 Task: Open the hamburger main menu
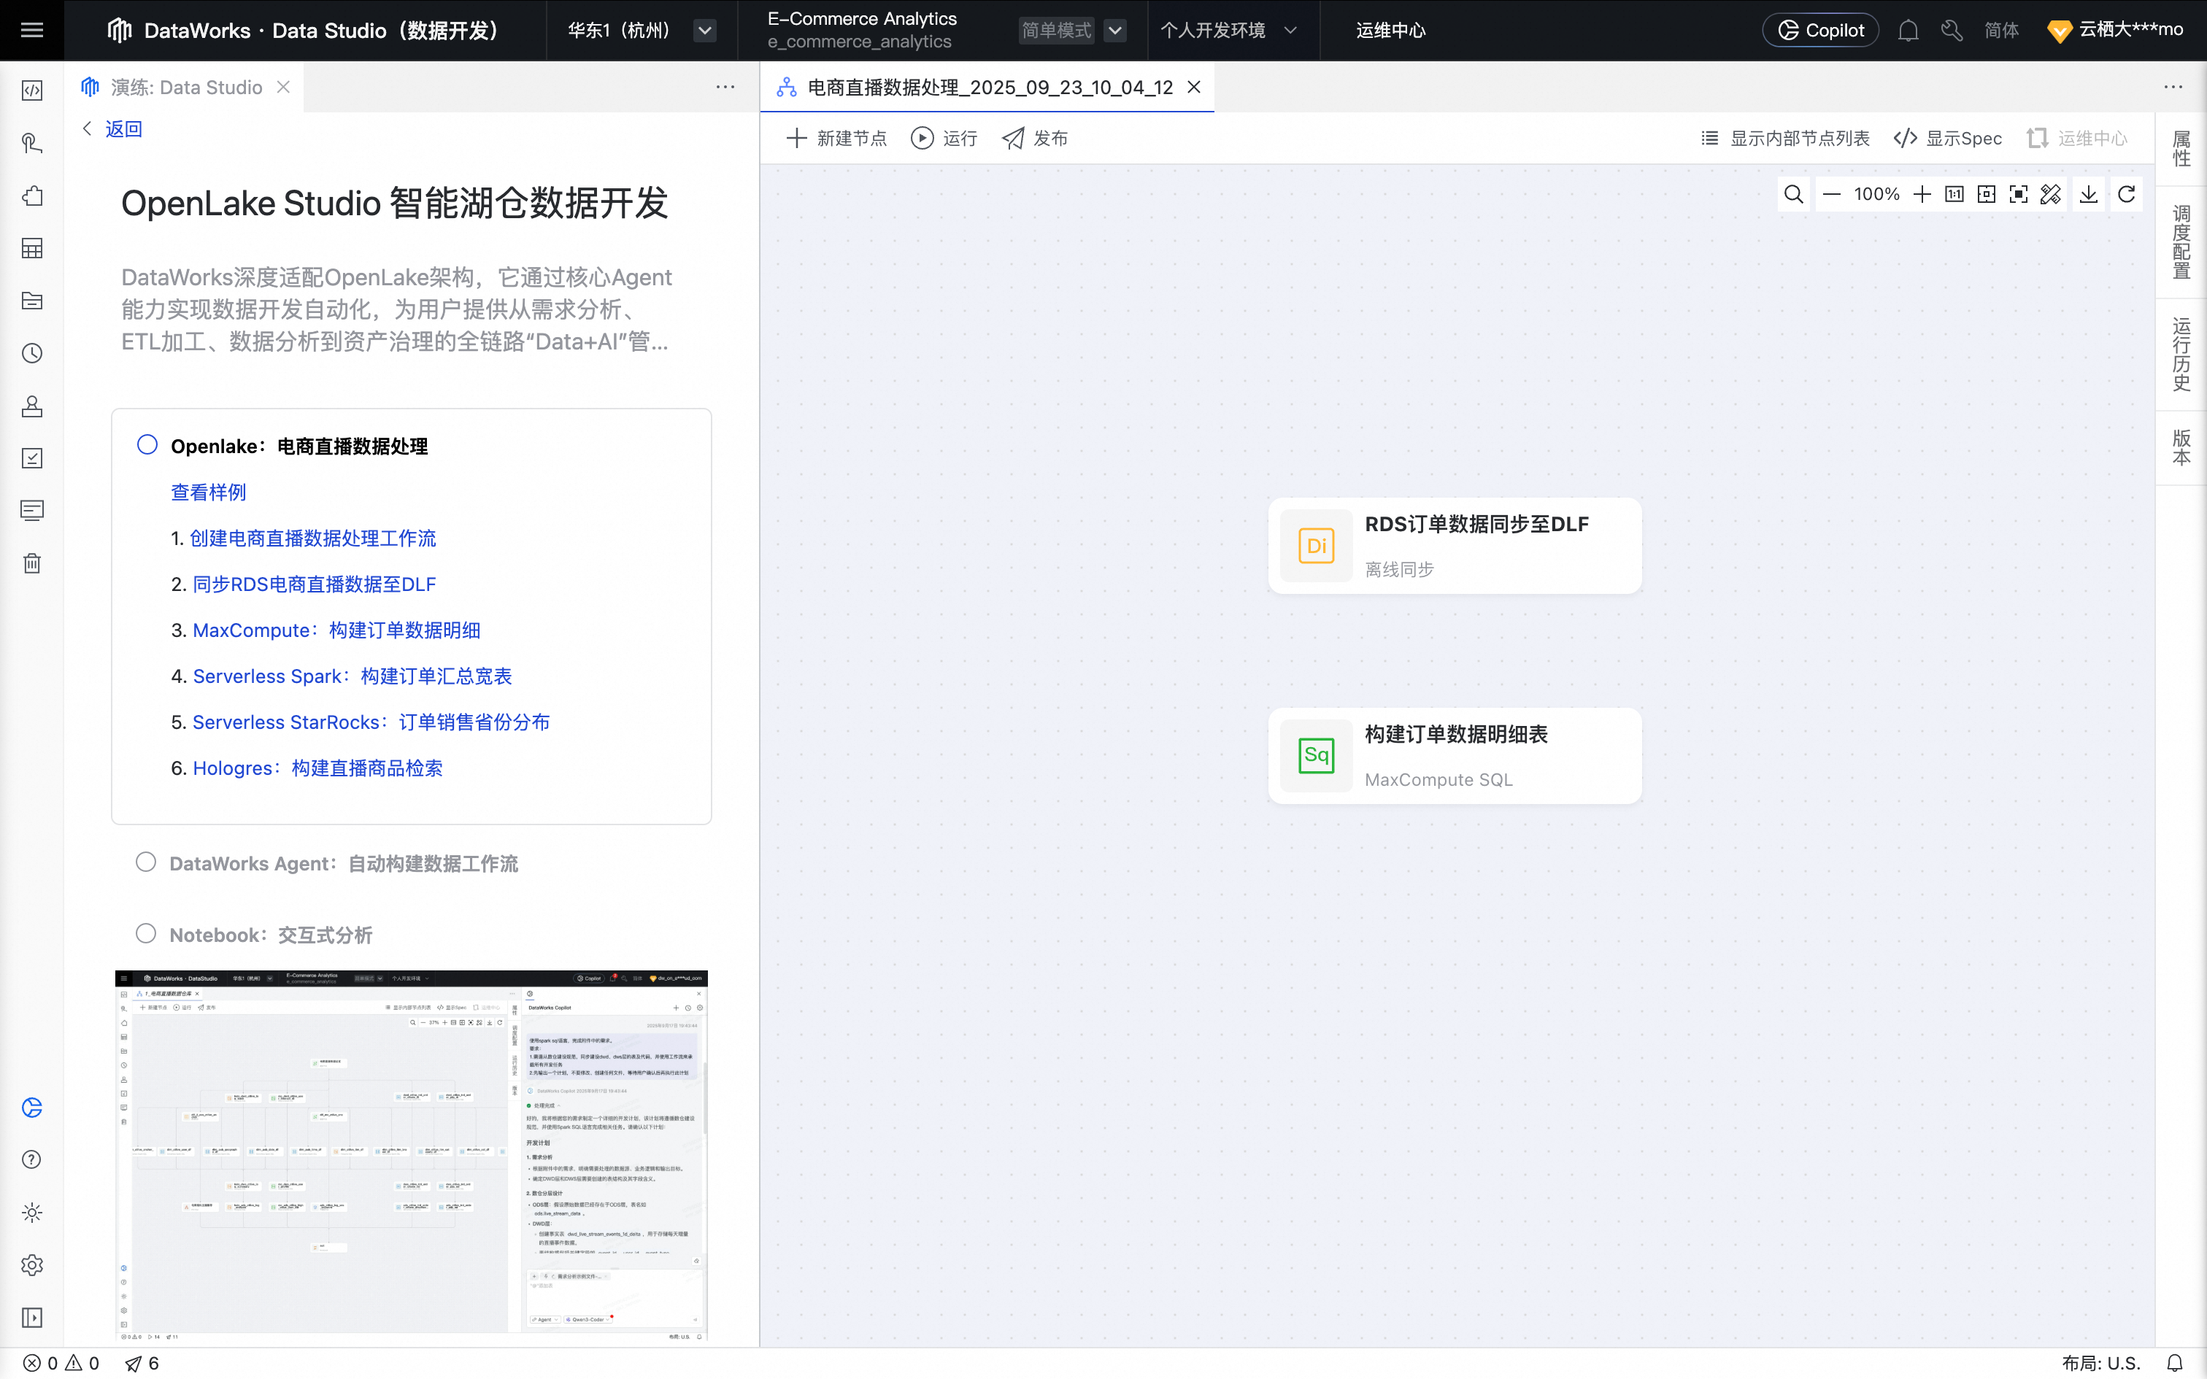(x=32, y=30)
